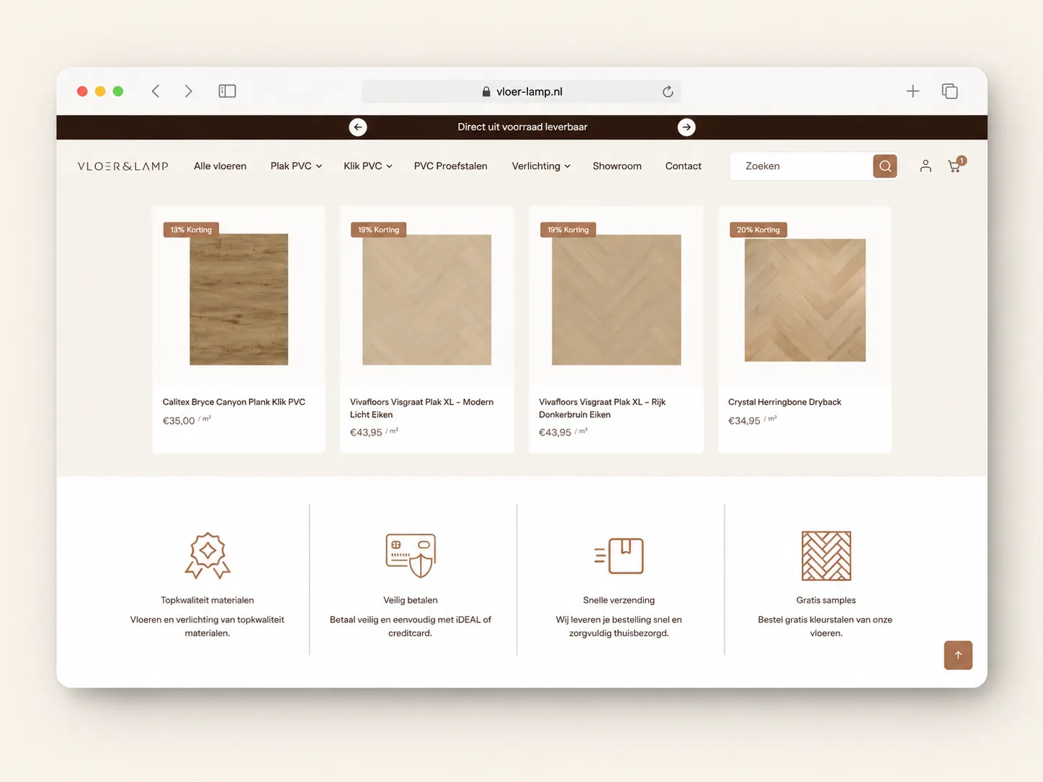Viewport: 1043px width, 782px height.
Task: Expand the Plak PVC dropdown menu
Action: (296, 166)
